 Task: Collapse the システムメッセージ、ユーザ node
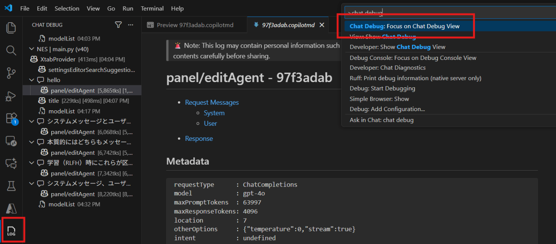pos(32,184)
